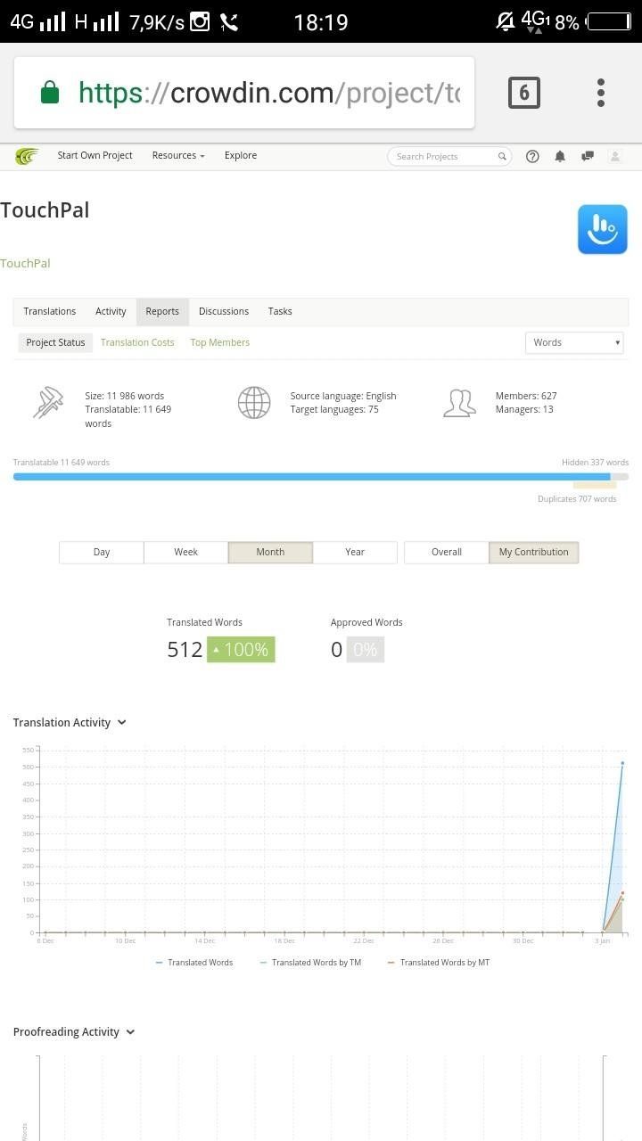Viewport: 642px width, 1141px height.
Task: Open the Top Members report
Action: tap(219, 342)
